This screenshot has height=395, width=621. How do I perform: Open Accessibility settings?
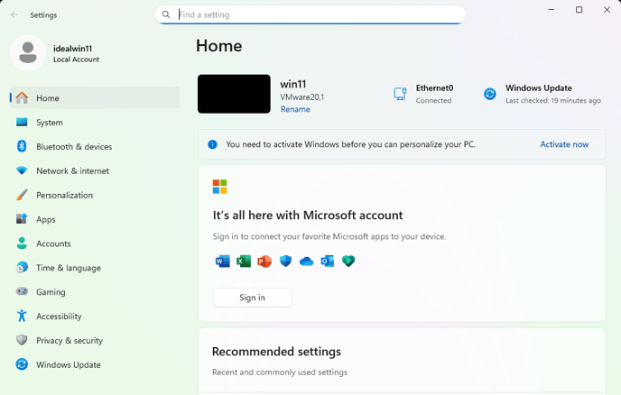coord(95,316)
